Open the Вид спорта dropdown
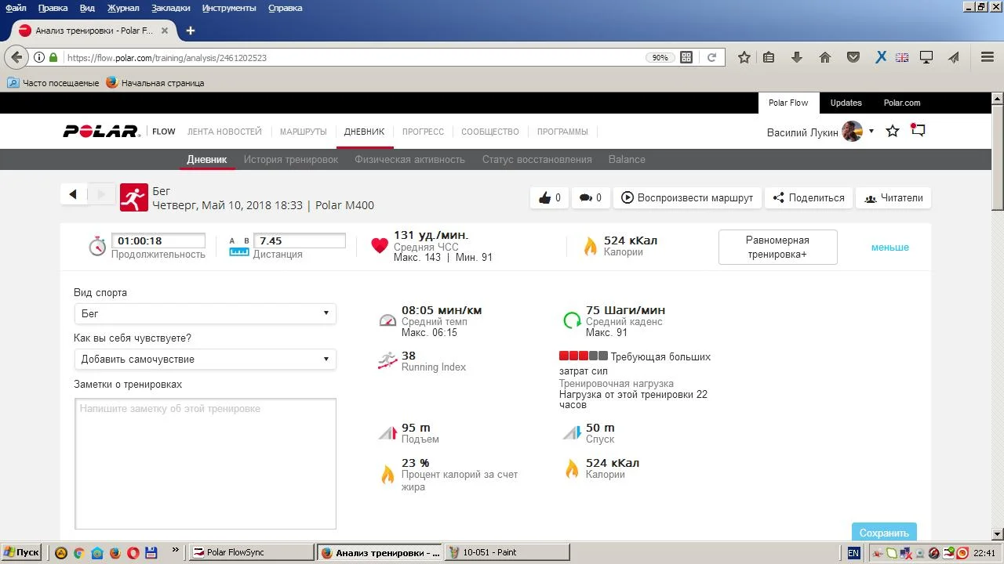The width and height of the screenshot is (1004, 564). [x=205, y=313]
